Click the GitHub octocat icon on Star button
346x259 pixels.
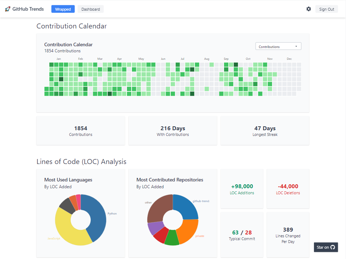(x=333, y=247)
